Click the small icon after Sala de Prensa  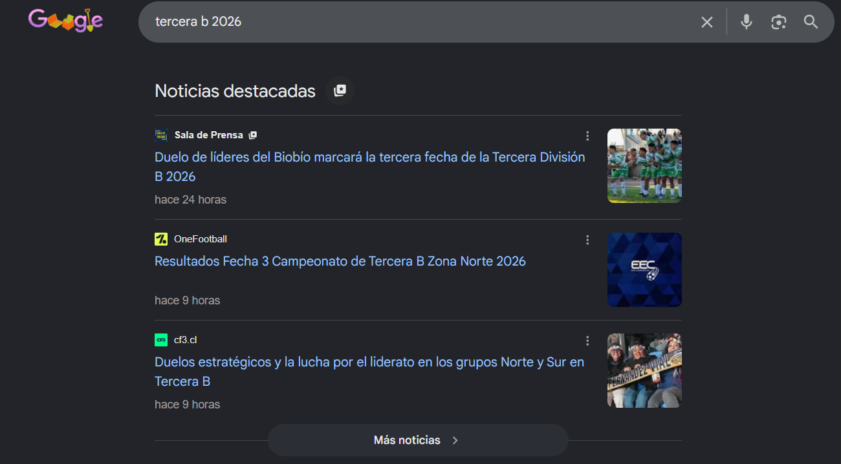(253, 135)
